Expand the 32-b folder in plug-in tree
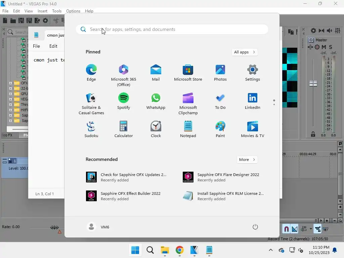This screenshot has width=344, height=258. pos(10,88)
